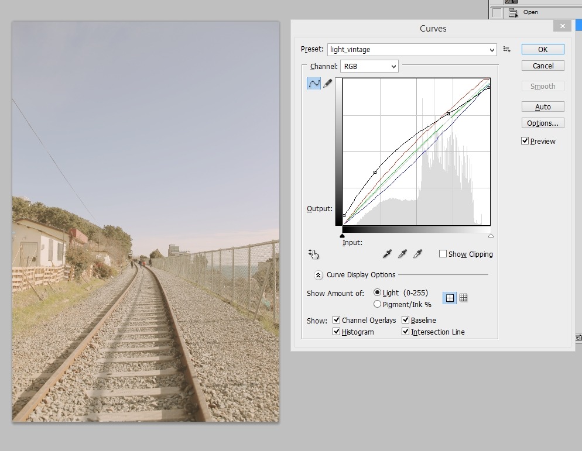
Task: Click the midtone curve control point
Action: 375,172
